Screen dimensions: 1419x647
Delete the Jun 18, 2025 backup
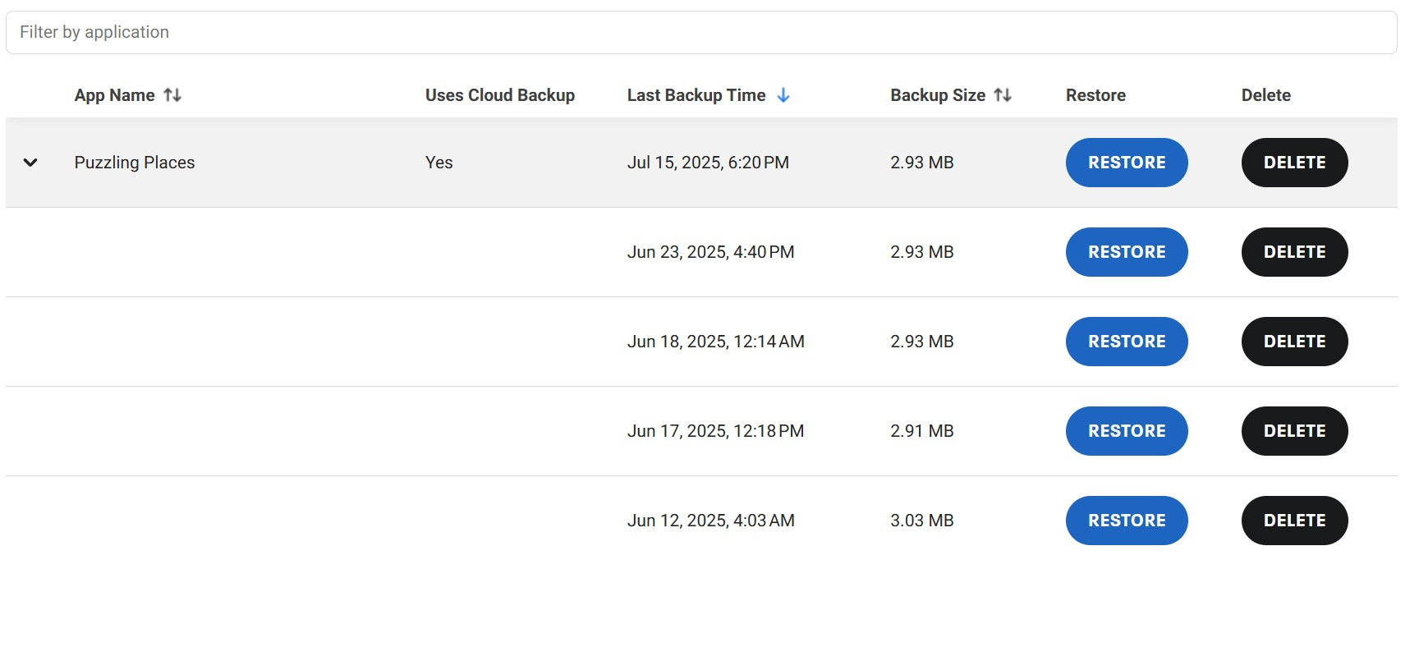point(1294,342)
